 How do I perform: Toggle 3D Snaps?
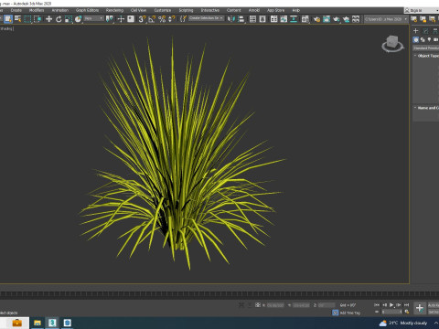(142, 19)
